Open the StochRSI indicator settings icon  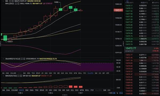coord(22,59)
